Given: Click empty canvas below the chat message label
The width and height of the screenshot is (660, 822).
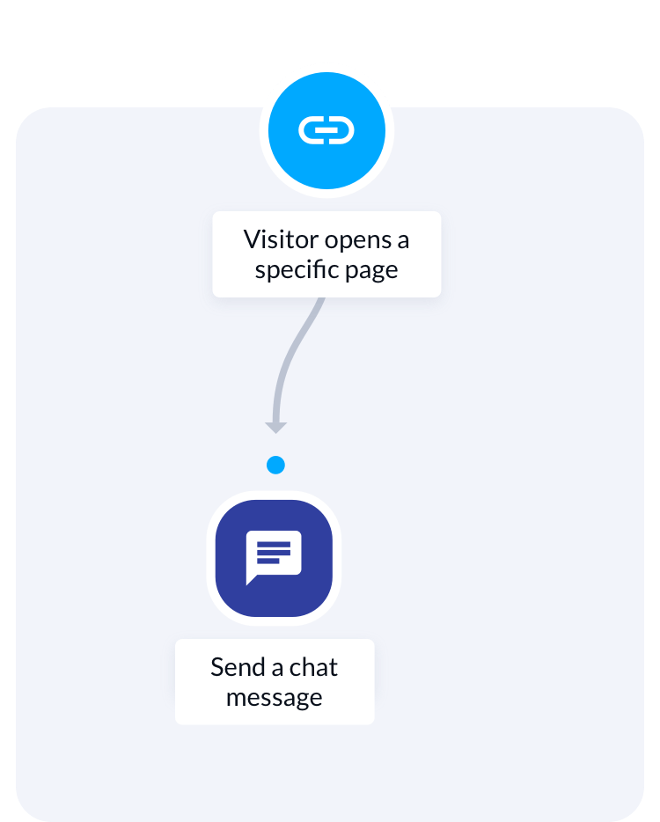Looking at the screenshot, I should [275, 771].
